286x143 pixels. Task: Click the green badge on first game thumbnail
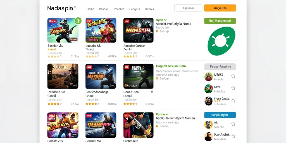(x=78, y=21)
